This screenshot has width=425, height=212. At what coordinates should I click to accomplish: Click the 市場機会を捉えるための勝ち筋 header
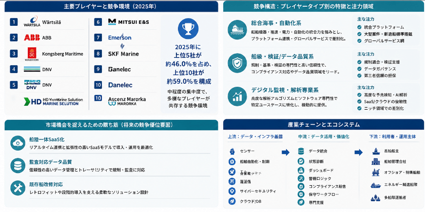point(112,125)
